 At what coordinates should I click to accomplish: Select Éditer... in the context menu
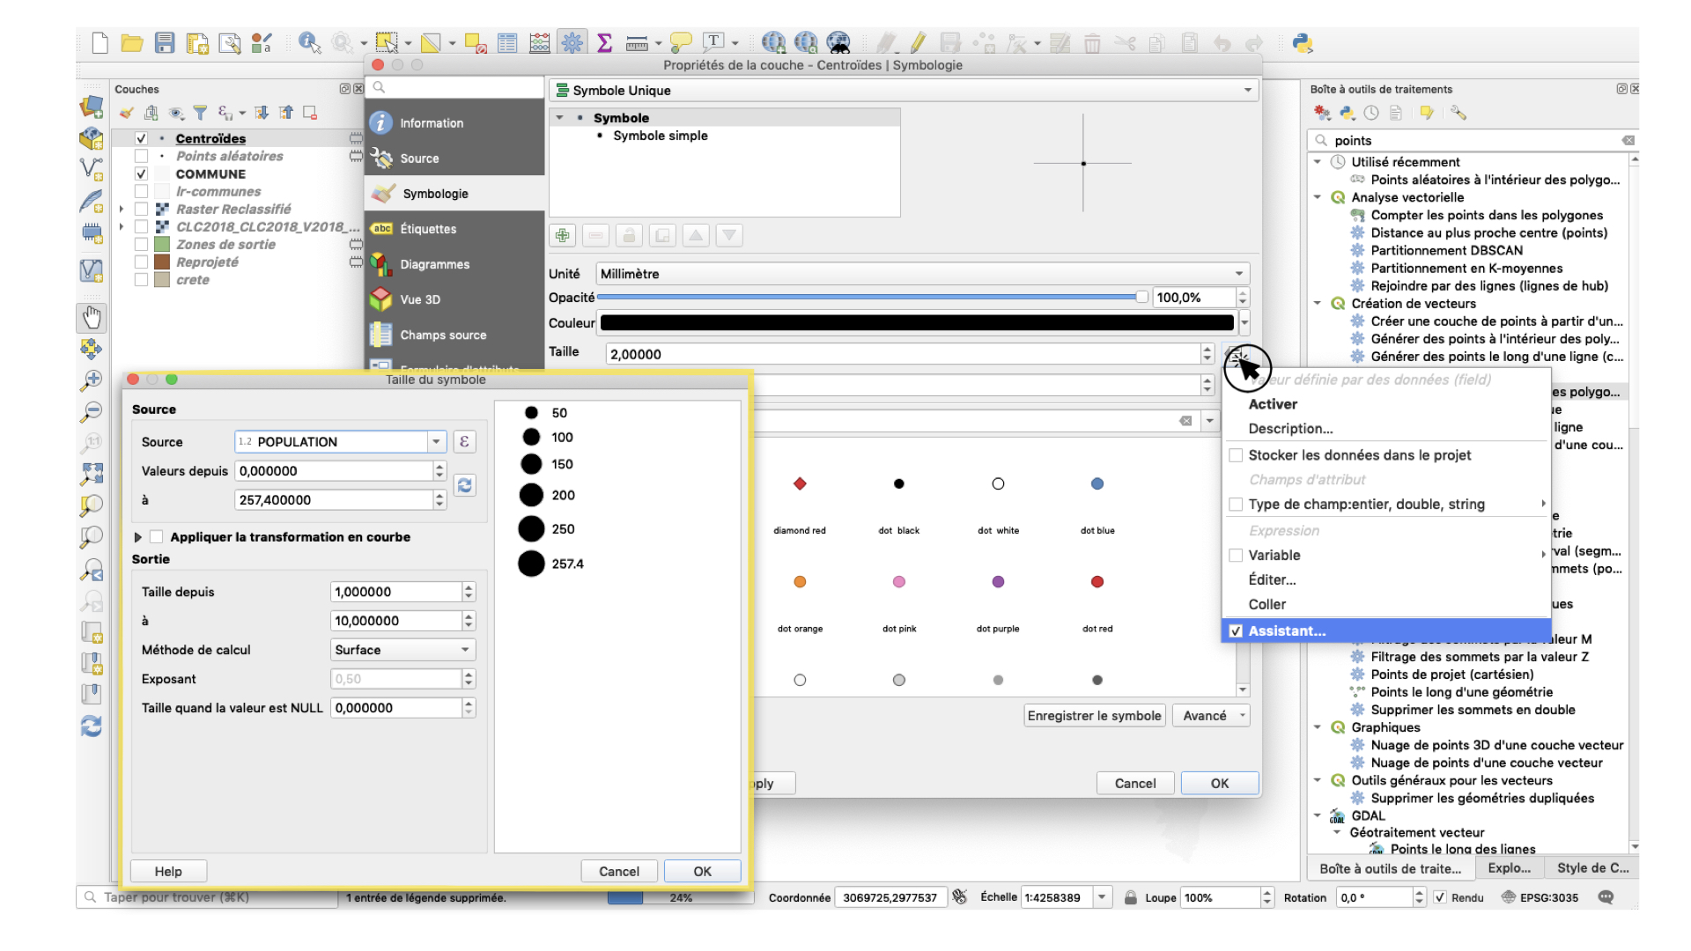(1272, 579)
